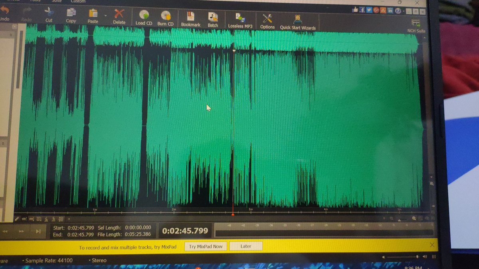Click the thumbs-up like icon

[x=355, y=10]
